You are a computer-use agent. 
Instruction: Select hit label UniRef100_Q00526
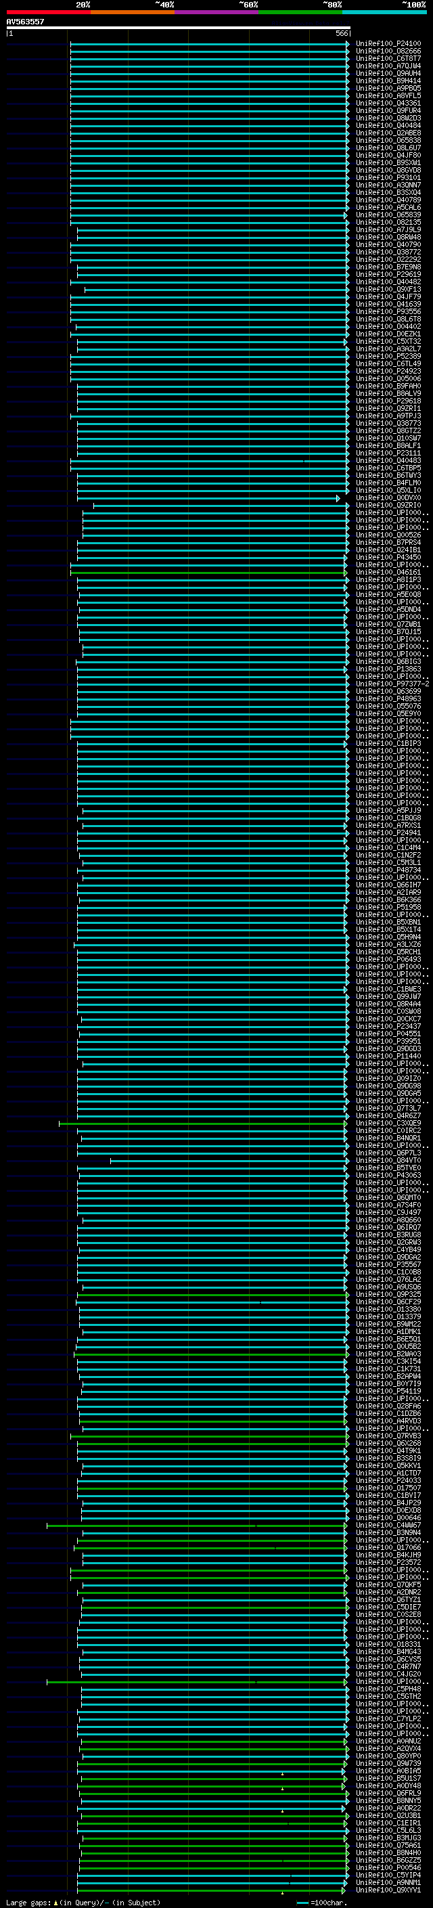point(388,535)
